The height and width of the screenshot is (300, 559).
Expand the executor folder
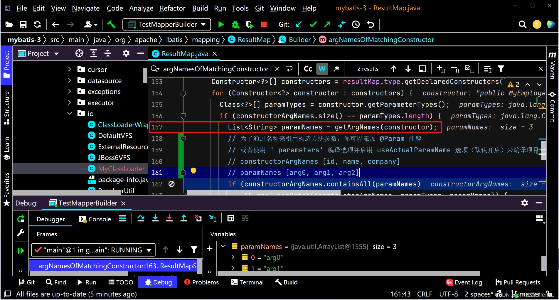tap(70, 102)
